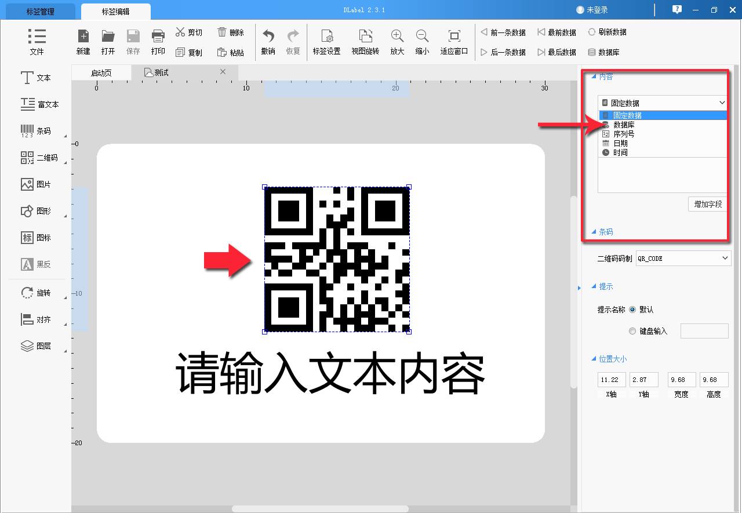Select the 文本 text tool
The width and height of the screenshot is (742, 513).
[36, 78]
